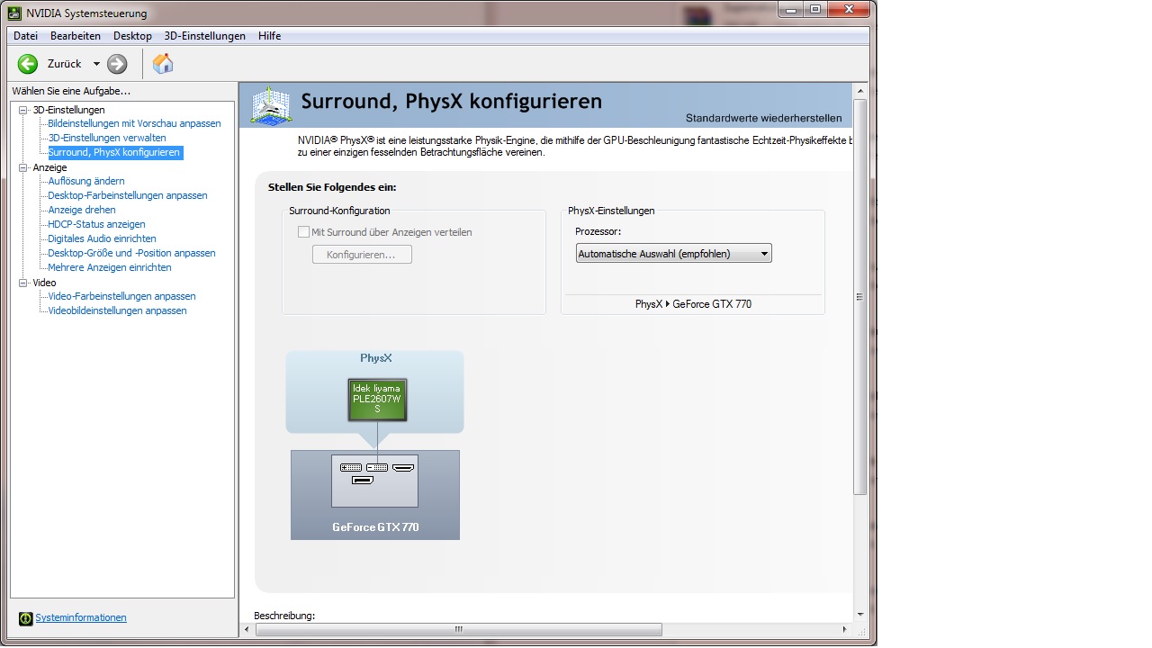This screenshot has width=1152, height=648.
Task: Open Desktop-Größe und -Position anpassen
Action: click(131, 253)
